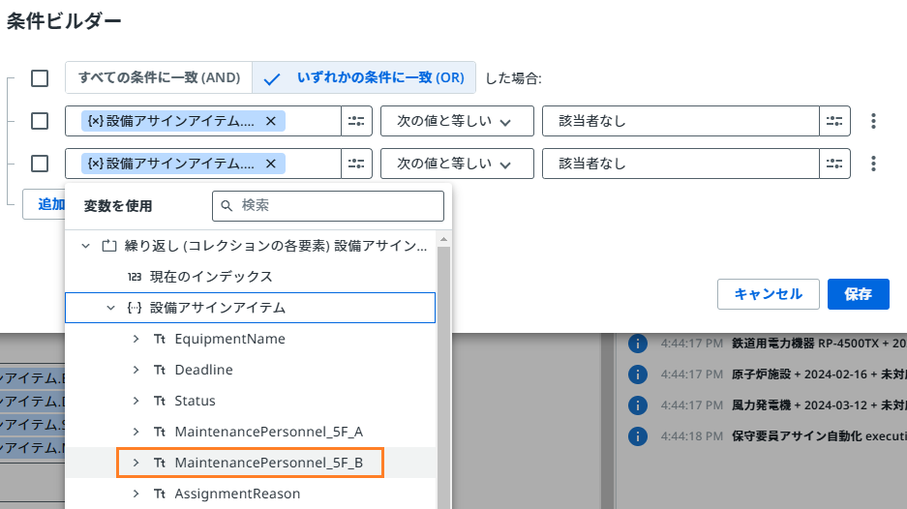Expand the Deadline chevron
This screenshot has height=509, width=907.
pos(136,370)
